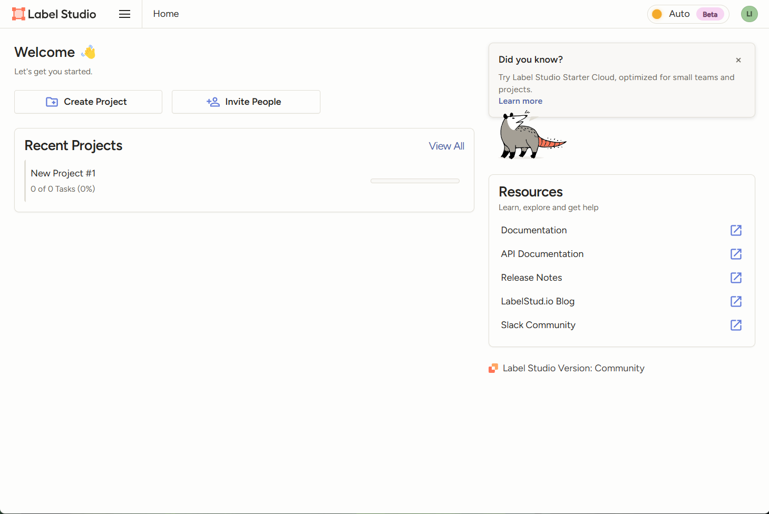The image size is (769, 514).
Task: Open the Documentation resource link
Action: point(534,230)
